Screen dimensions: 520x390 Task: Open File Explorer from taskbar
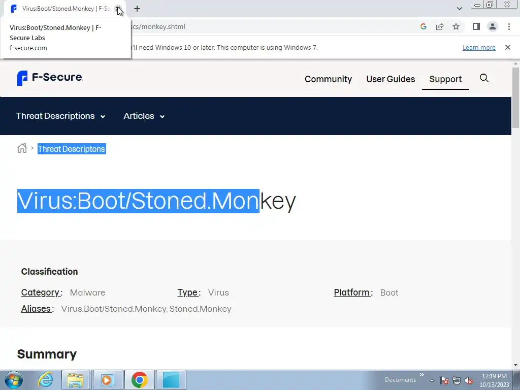[75, 380]
